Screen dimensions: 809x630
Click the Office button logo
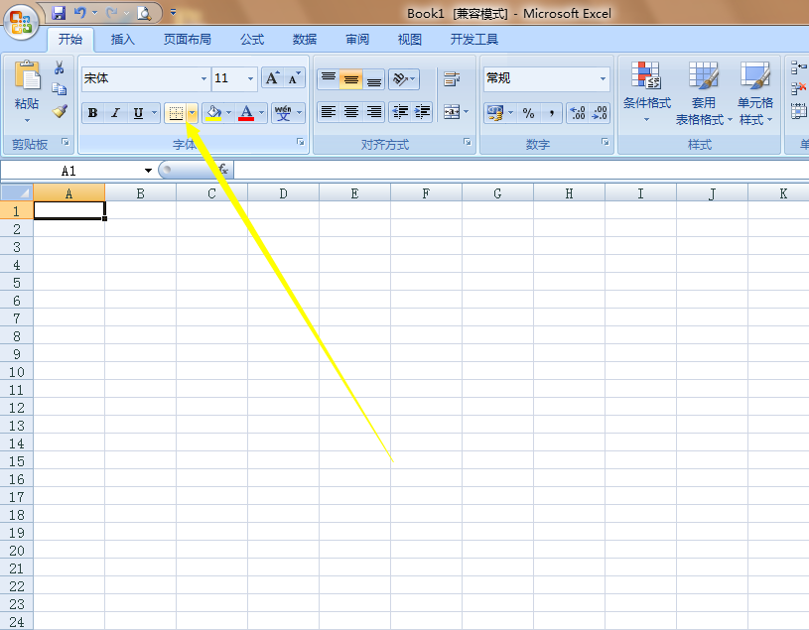pyautogui.click(x=21, y=22)
